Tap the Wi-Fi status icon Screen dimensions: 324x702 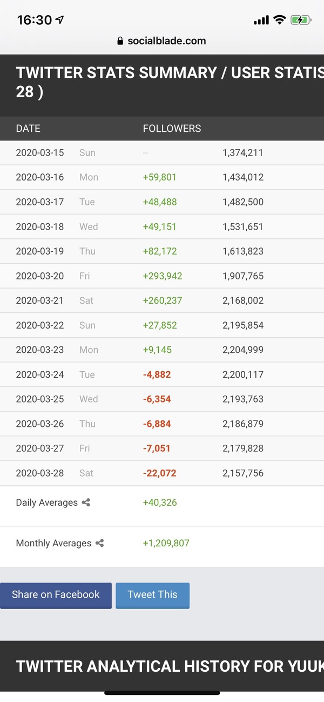point(279,20)
